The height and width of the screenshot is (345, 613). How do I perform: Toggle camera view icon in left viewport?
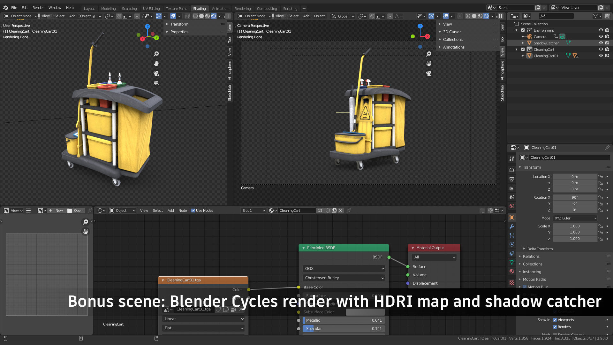click(x=156, y=73)
